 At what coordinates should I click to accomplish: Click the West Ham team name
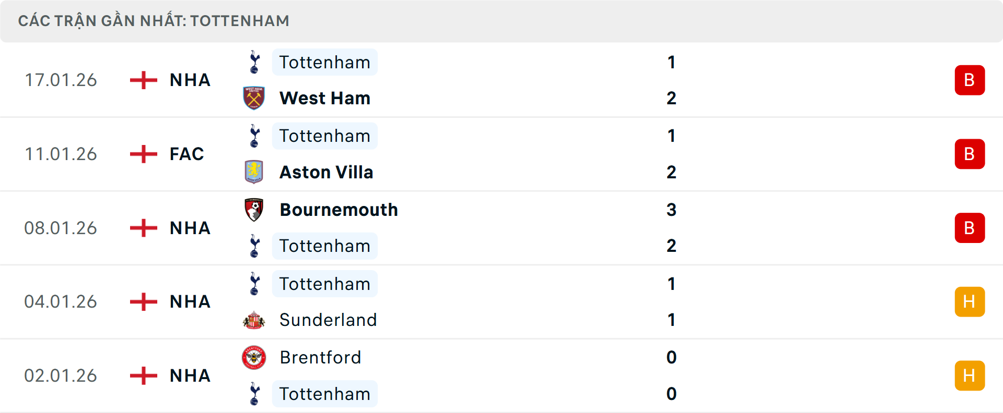(x=324, y=98)
